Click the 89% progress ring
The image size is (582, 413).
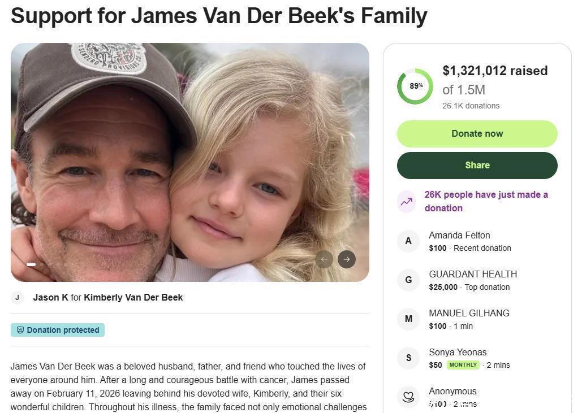click(415, 86)
